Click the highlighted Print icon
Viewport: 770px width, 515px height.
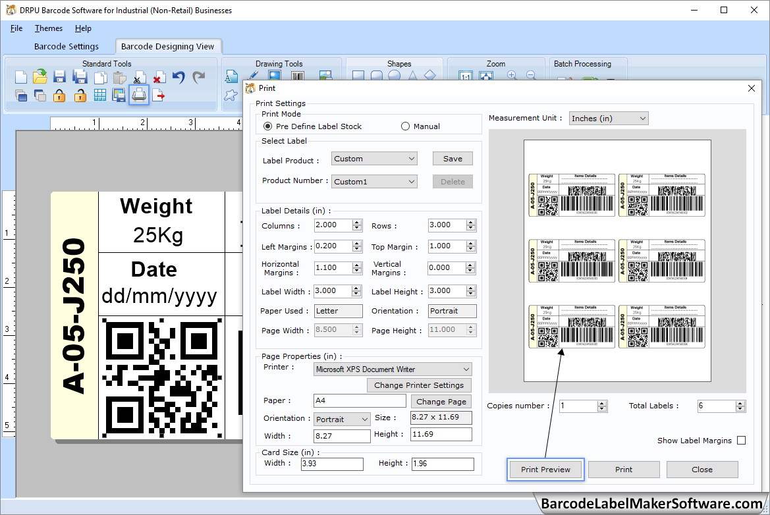point(138,95)
